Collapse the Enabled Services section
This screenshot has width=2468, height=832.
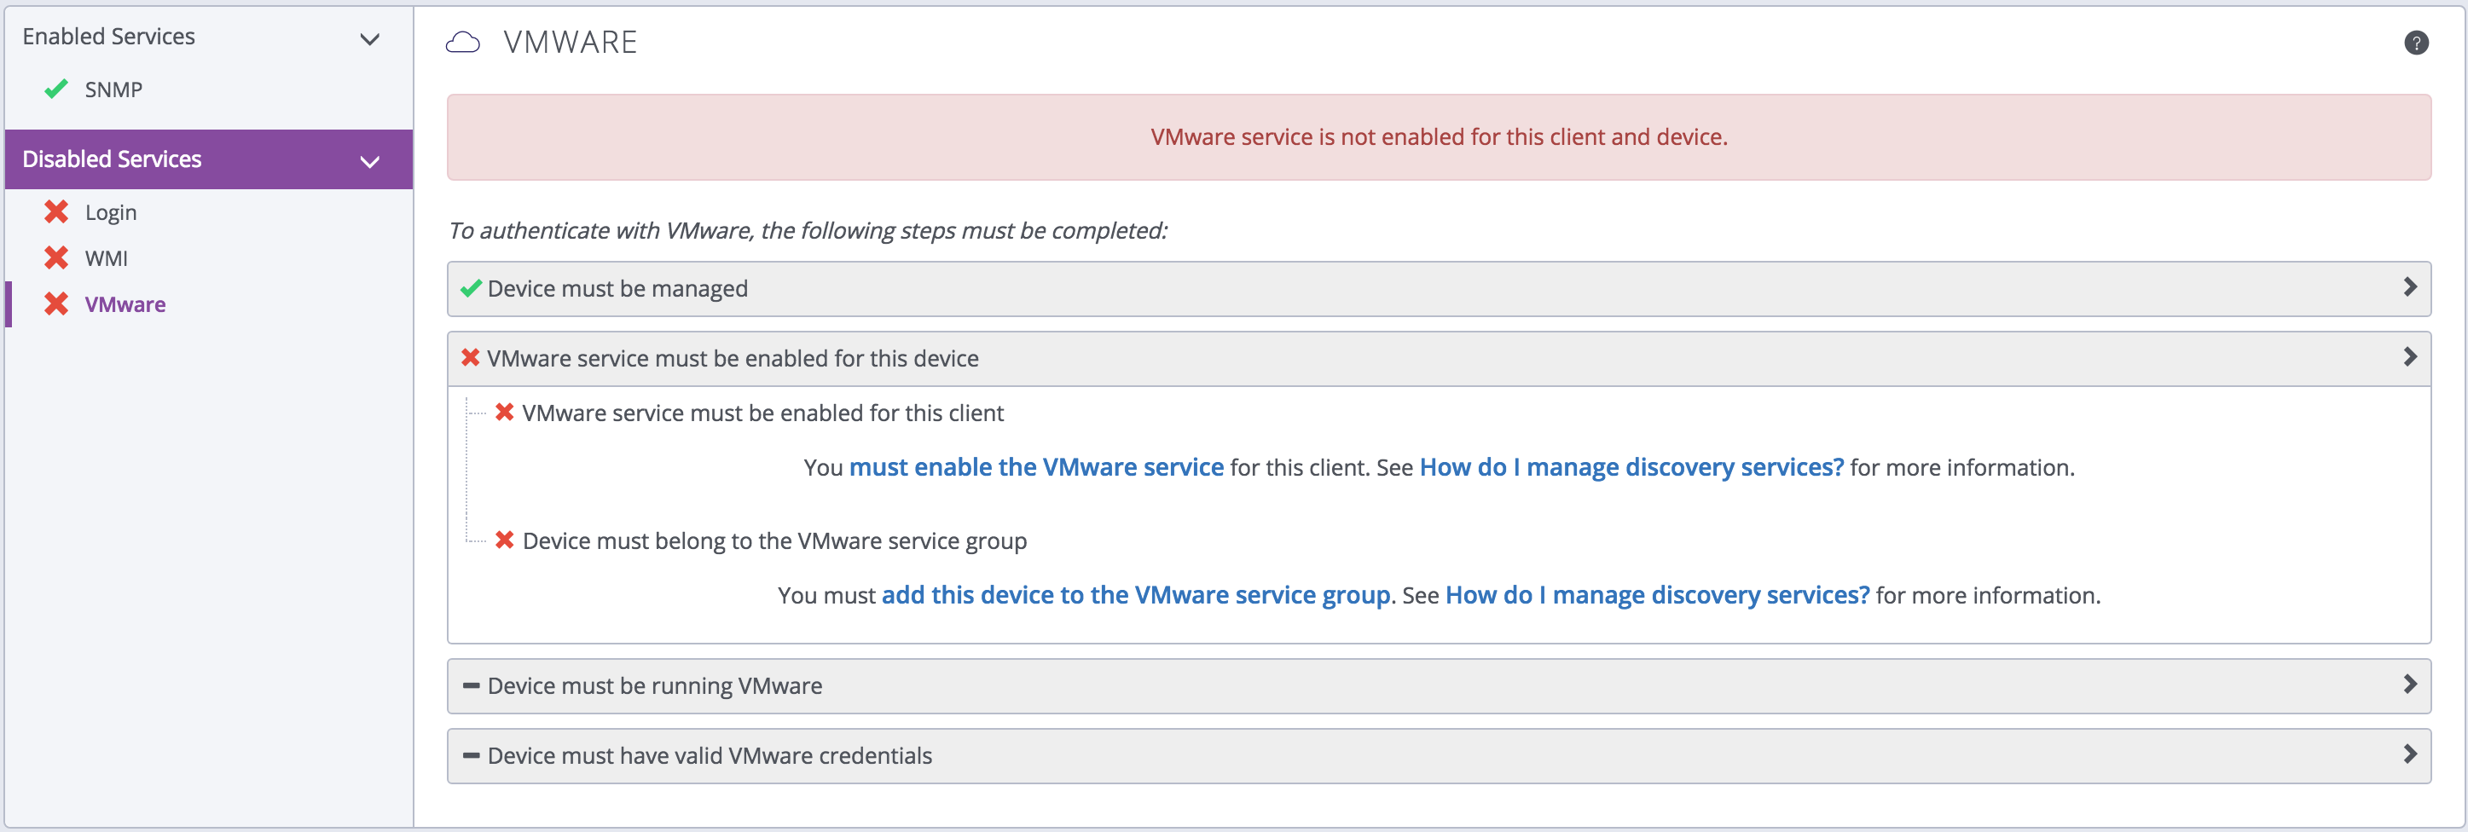(370, 39)
